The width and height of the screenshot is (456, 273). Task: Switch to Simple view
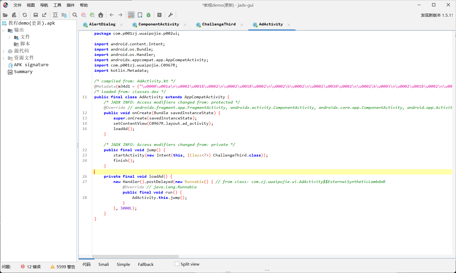point(123,264)
